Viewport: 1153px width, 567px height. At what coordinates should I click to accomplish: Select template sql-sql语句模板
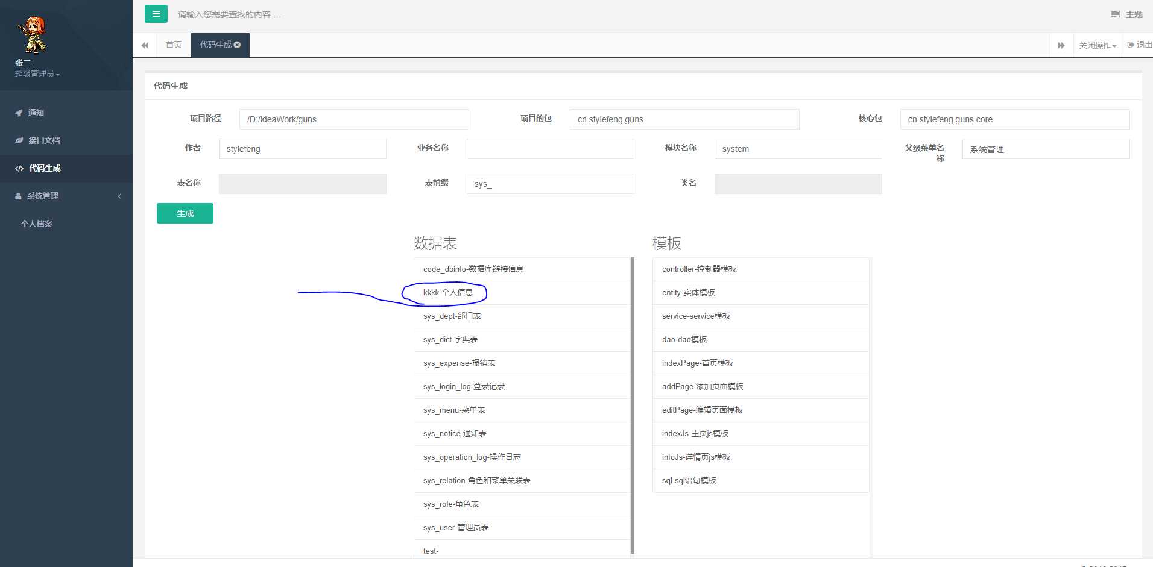(x=761, y=481)
